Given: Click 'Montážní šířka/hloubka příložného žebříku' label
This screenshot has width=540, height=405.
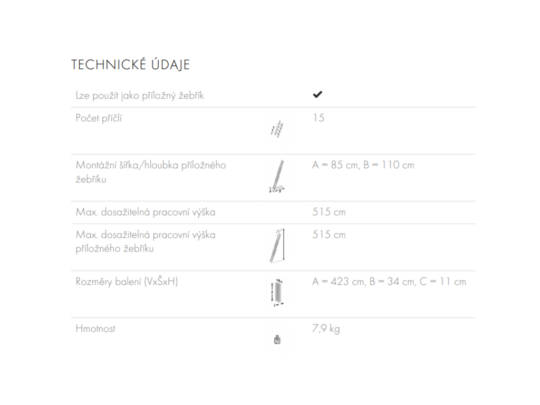Looking at the screenshot, I should click(x=151, y=172).
